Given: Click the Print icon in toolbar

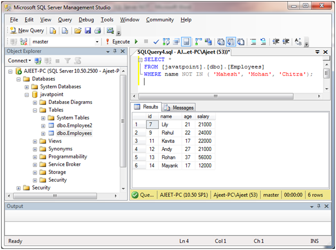Looking at the screenshot, I should [x=98, y=31].
